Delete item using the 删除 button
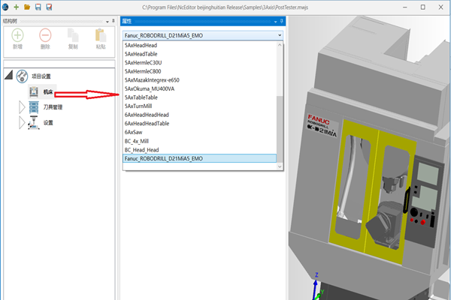 [x=45, y=39]
